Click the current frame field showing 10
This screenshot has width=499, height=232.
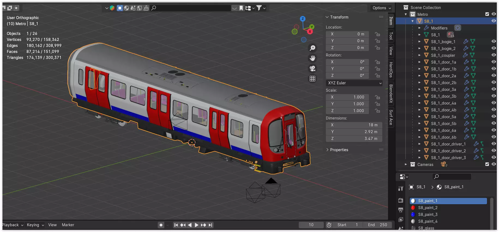(311, 225)
